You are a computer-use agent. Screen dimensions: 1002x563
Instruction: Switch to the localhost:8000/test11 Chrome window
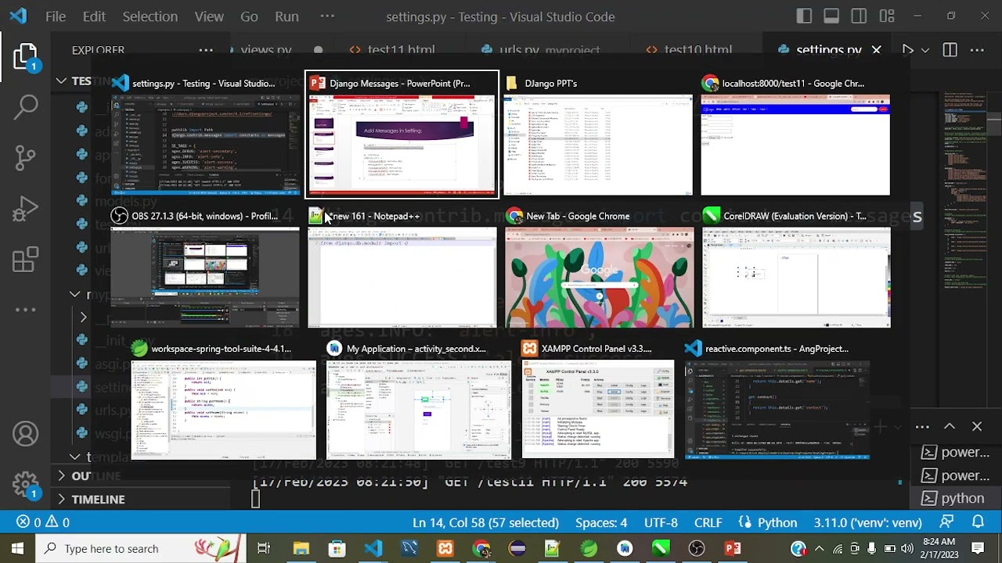[795, 134]
